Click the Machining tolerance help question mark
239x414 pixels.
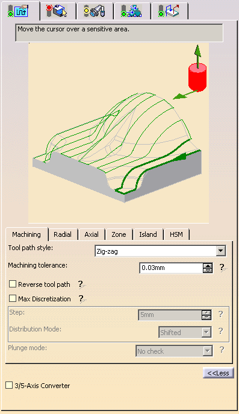point(222,268)
